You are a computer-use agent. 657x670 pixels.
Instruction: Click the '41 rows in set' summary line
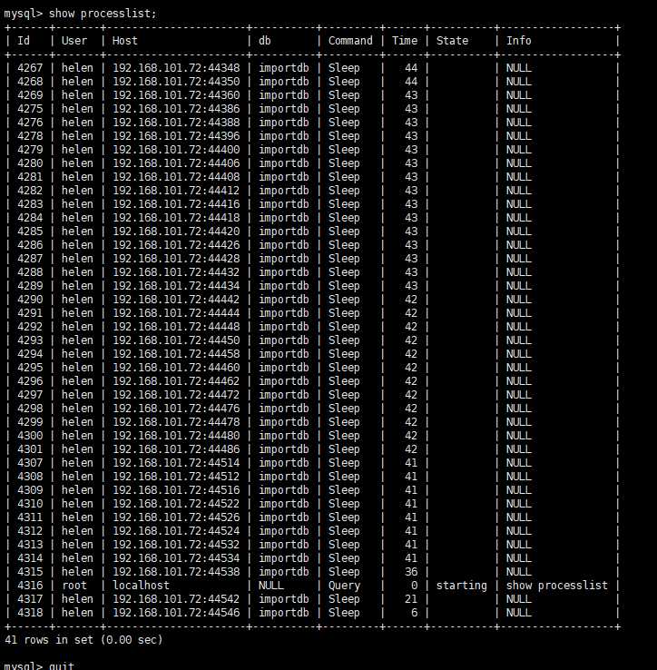[x=83, y=640]
